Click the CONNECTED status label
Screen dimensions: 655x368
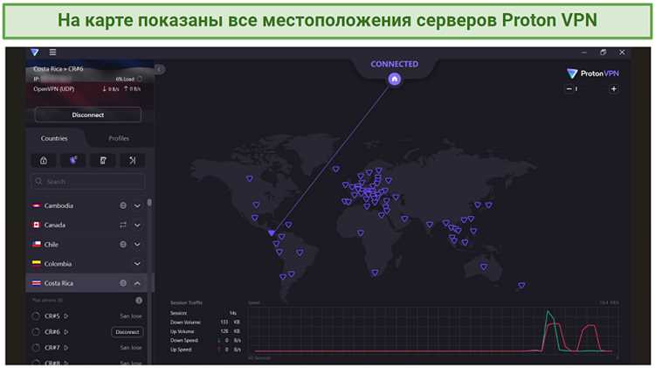coord(395,64)
